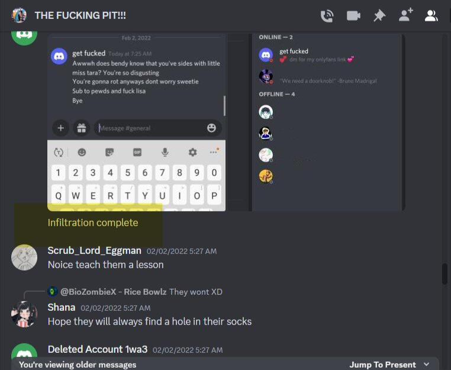Open Scrub_Lord_Eggman's avatar
Image resolution: width=451 pixels, height=370 pixels.
[24, 258]
